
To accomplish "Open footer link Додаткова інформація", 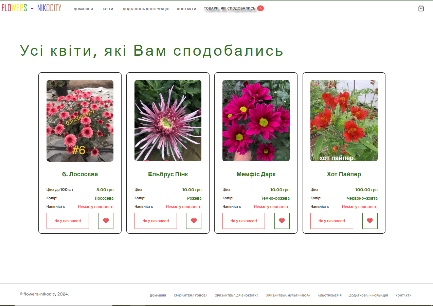I will click(368, 295).
